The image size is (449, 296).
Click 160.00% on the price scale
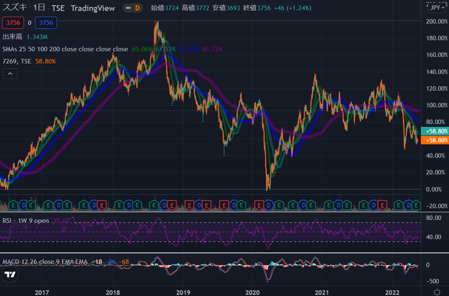click(x=437, y=54)
